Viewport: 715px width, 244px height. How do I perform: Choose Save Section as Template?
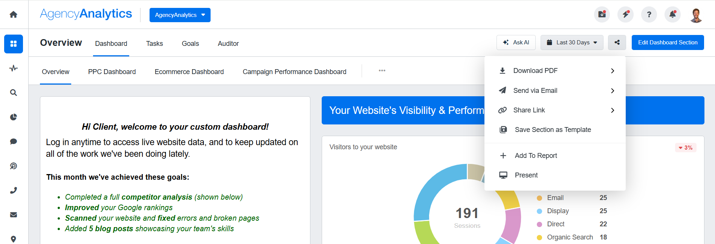pos(555,130)
